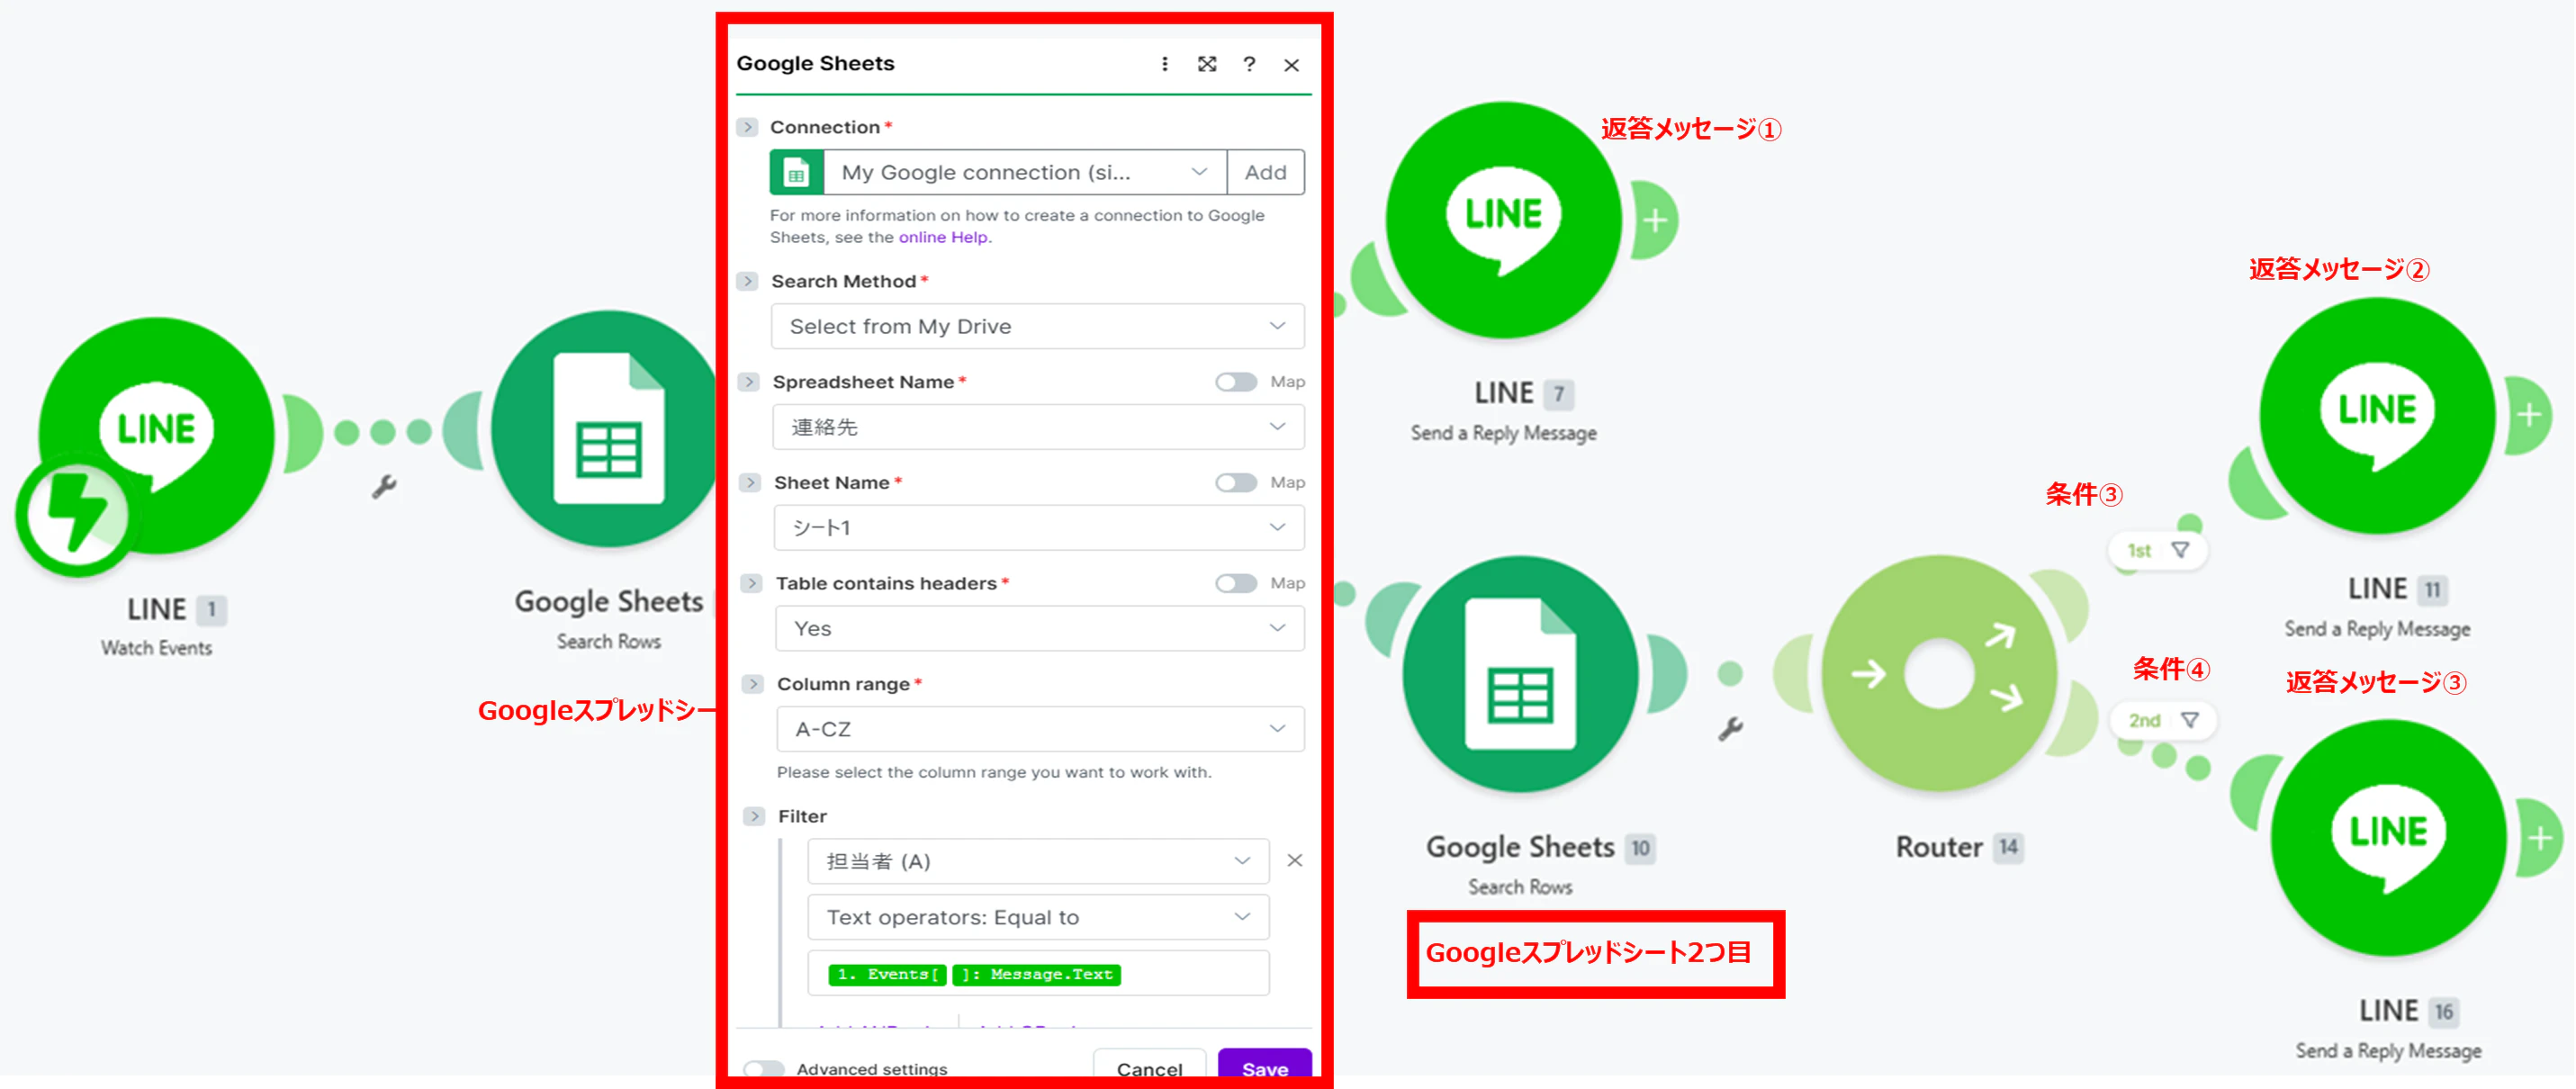Open the Text operators: Equal to dropdown
This screenshot has width=2576, height=1089.
click(x=1039, y=917)
